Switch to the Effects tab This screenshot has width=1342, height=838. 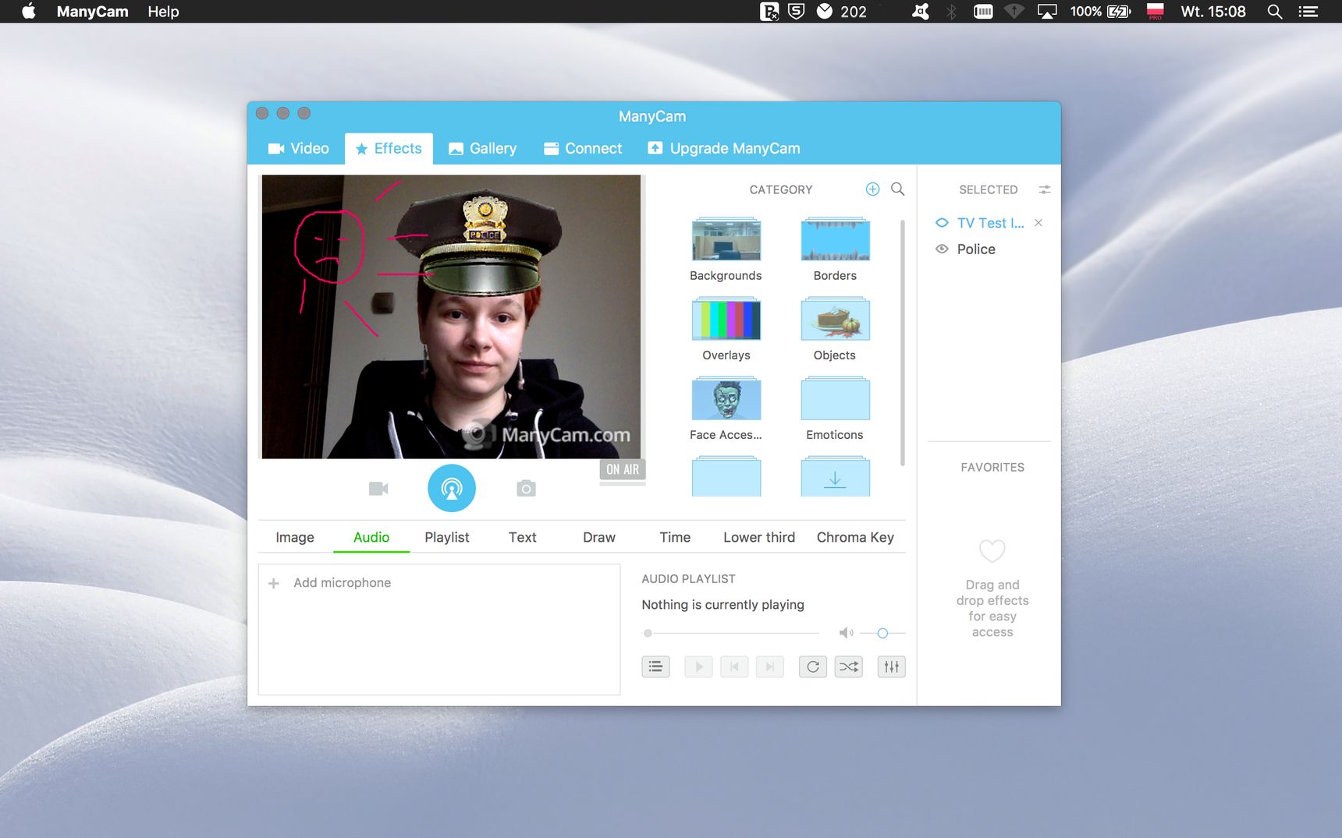[x=389, y=148]
